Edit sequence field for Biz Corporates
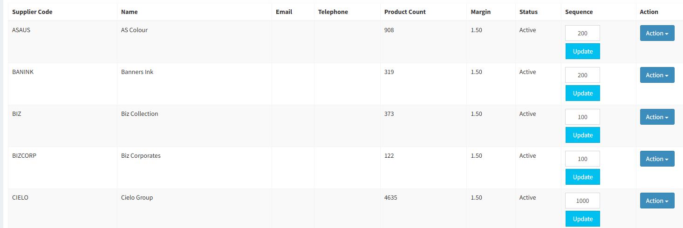 [582, 159]
